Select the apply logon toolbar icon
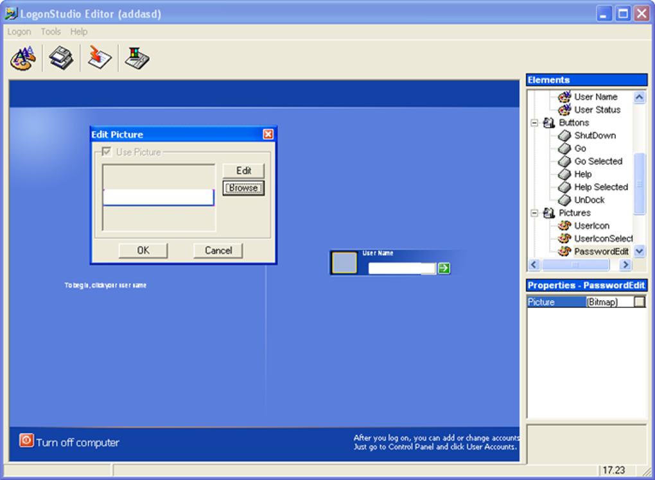 tap(98, 58)
